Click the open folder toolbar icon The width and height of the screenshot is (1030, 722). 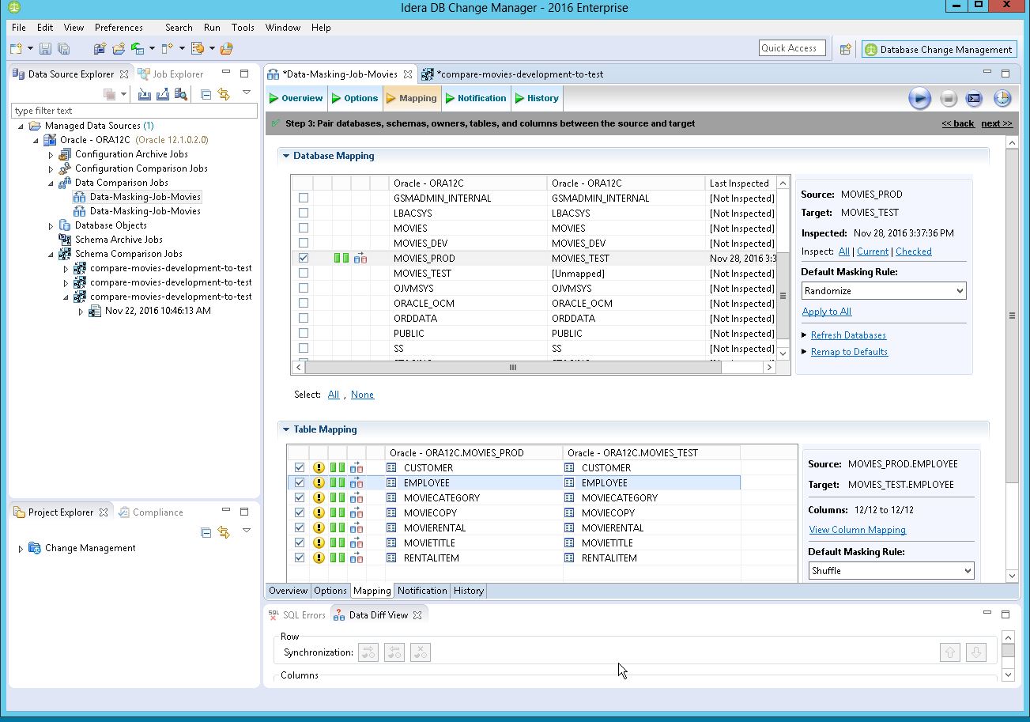tap(119, 49)
